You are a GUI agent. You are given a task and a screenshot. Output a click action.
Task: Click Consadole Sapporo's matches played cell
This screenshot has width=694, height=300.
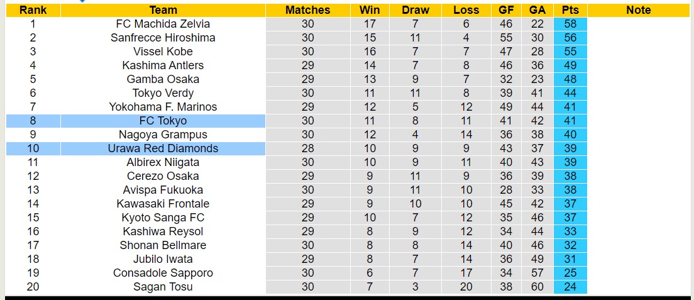307,273
